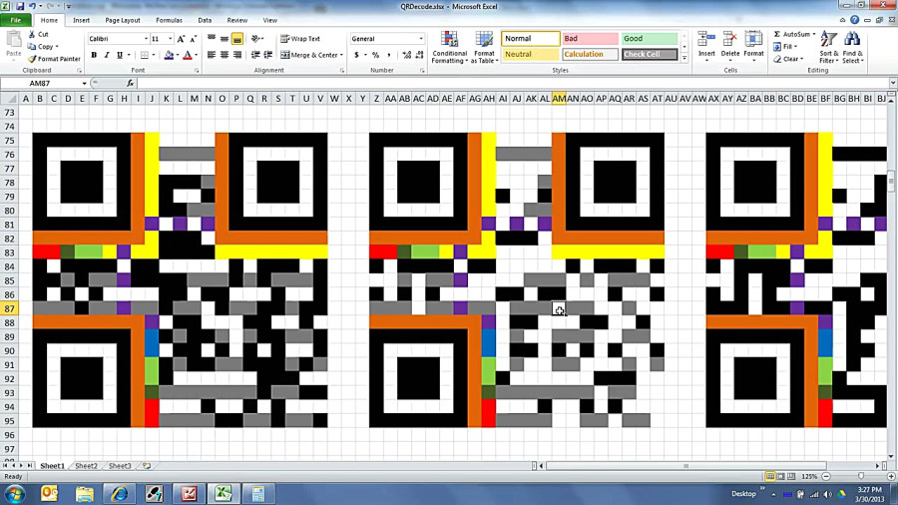Apply the Neutral cell style
This screenshot has width=898, height=505.
531,54
